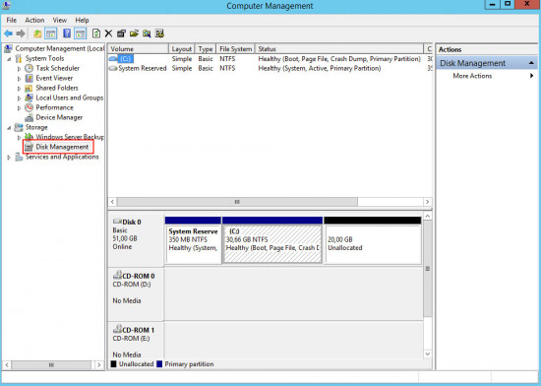Click the CD-ROM 1 (E:) label panel
The width and height of the screenshot is (541, 386).
pos(136,341)
